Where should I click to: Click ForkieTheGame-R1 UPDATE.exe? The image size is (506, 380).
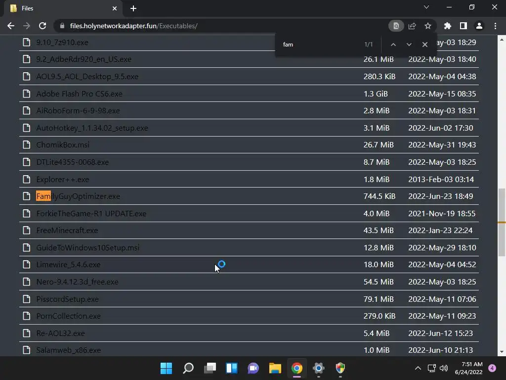(x=91, y=214)
